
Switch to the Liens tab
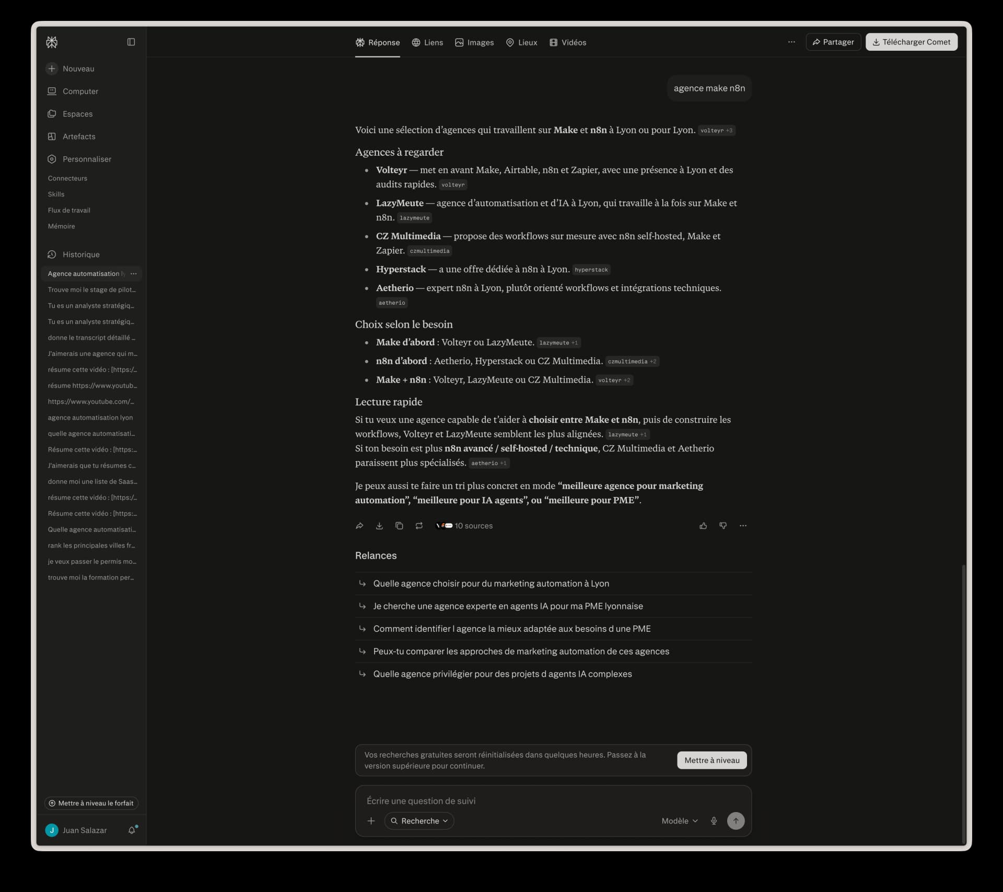click(427, 42)
